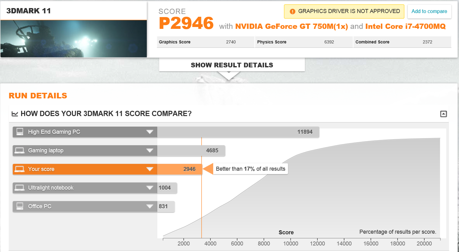
Task: Click the Ultralight notebook icon
Action: click(20, 188)
